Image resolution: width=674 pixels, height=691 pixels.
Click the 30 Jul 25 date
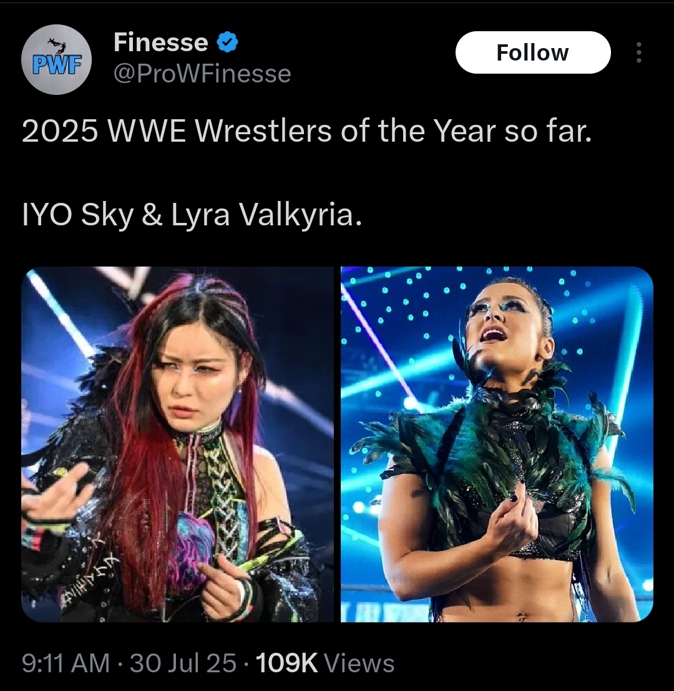(183, 664)
